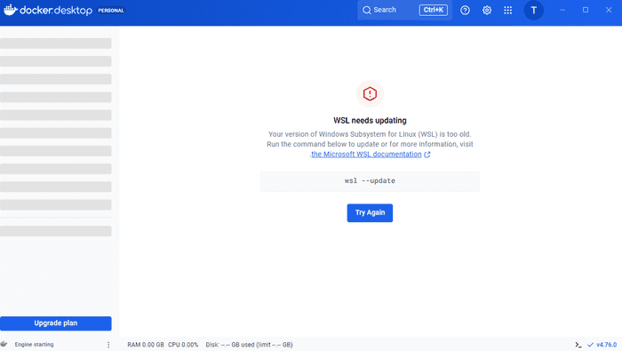Click the Try Again button

pyautogui.click(x=370, y=213)
